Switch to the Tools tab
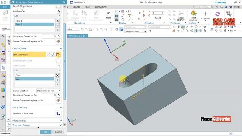Image resolution: width=242 pixels, height=136 pixels. point(87,7)
